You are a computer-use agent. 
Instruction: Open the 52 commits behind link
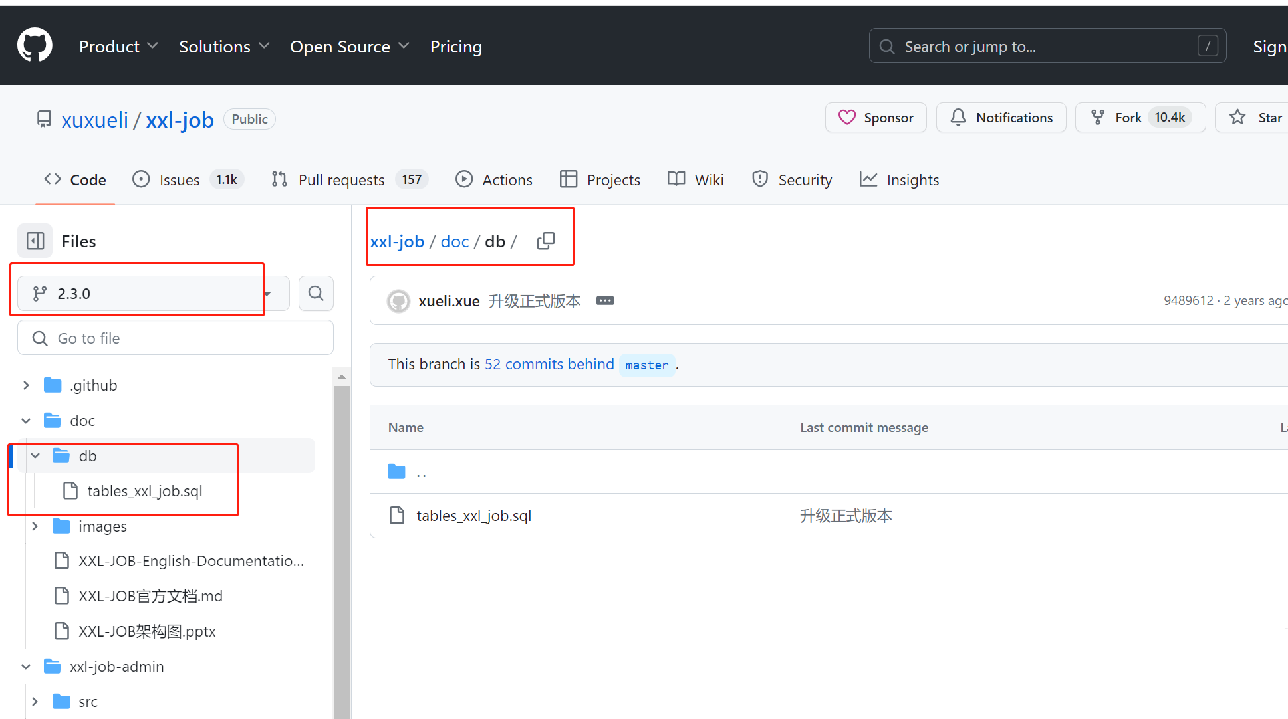[549, 364]
